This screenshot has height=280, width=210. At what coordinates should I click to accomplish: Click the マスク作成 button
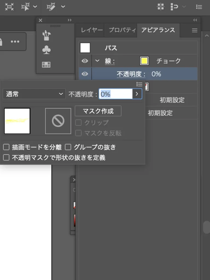coord(98,111)
